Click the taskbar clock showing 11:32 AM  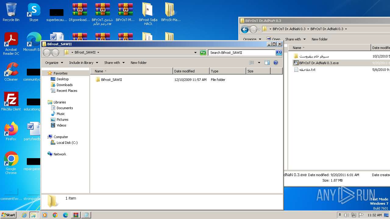[374, 215]
